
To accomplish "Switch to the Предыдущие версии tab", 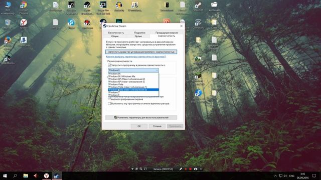I will pos(167,32).
